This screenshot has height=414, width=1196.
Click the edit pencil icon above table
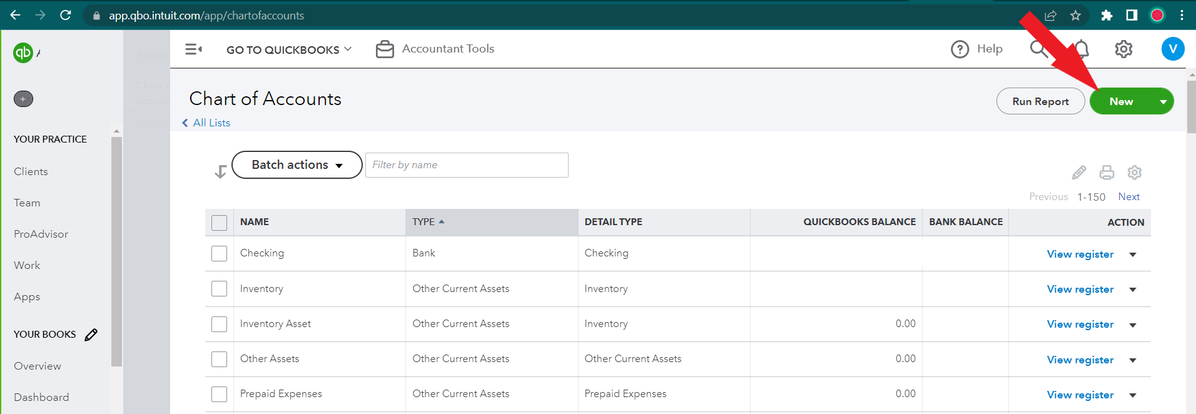[x=1079, y=172]
